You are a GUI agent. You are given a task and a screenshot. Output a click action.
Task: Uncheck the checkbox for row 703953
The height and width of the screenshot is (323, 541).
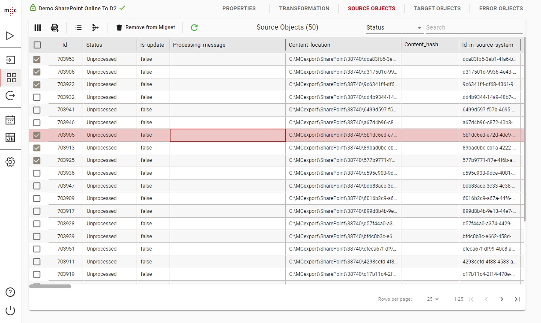coord(37,60)
